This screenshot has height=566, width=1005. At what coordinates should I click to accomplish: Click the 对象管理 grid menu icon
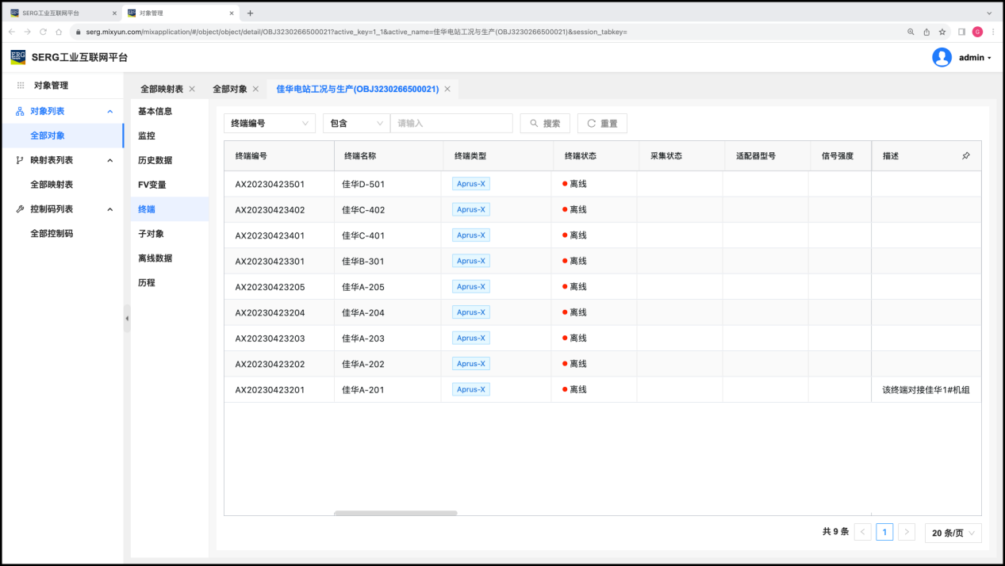21,86
